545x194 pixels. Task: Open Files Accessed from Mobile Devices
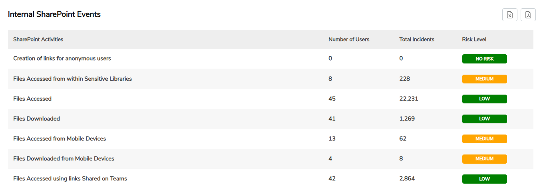click(60, 139)
